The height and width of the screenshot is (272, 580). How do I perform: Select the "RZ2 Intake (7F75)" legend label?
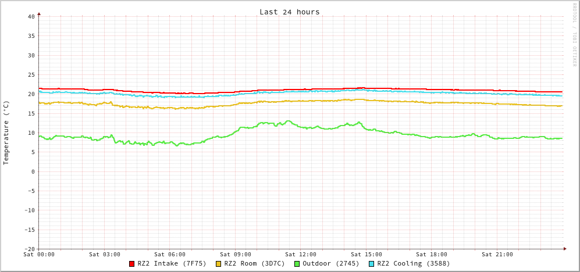pyautogui.click(x=172, y=263)
